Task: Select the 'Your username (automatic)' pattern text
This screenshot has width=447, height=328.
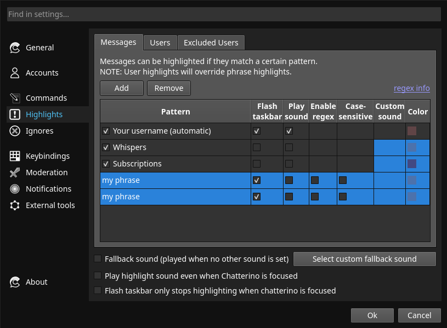Action: tap(162, 131)
